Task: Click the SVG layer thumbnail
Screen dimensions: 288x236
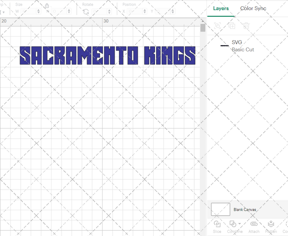Action: click(x=224, y=46)
